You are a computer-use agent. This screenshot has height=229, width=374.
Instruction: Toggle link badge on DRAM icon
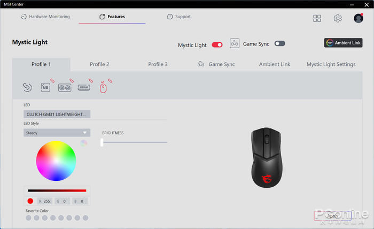pyautogui.click(x=91, y=81)
